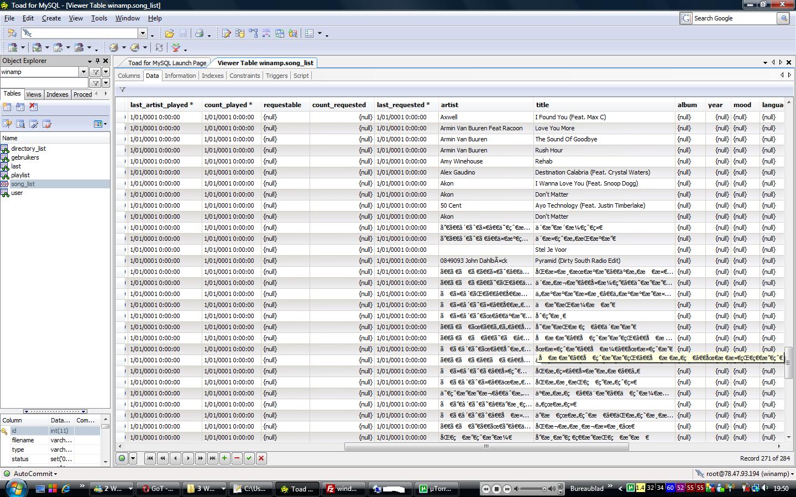Click the horizontal scrollbar of data grid
This screenshot has height=497, width=796.
(x=486, y=446)
